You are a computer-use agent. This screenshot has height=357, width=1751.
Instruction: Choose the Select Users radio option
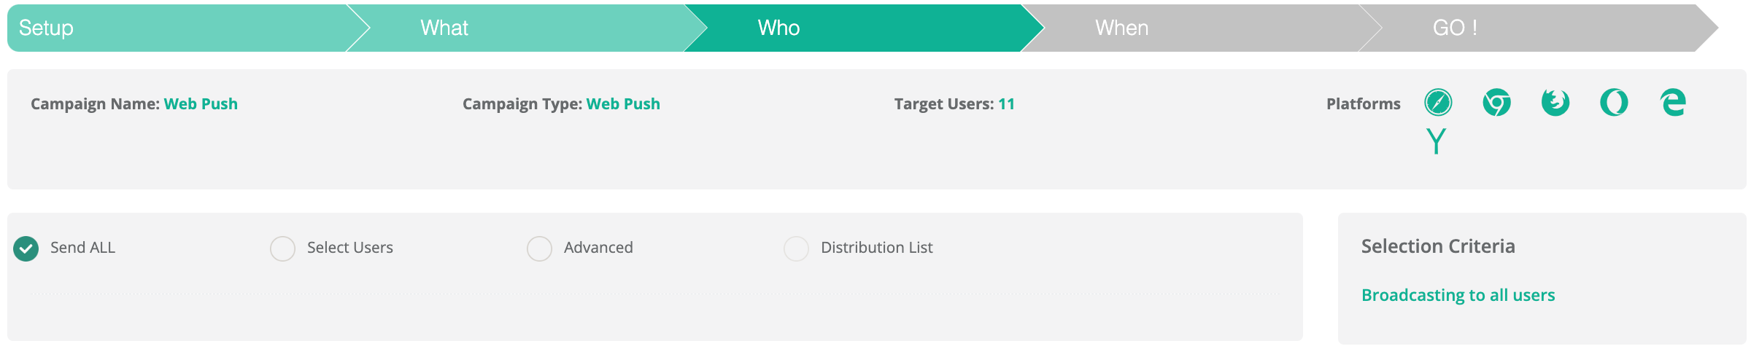click(x=283, y=248)
